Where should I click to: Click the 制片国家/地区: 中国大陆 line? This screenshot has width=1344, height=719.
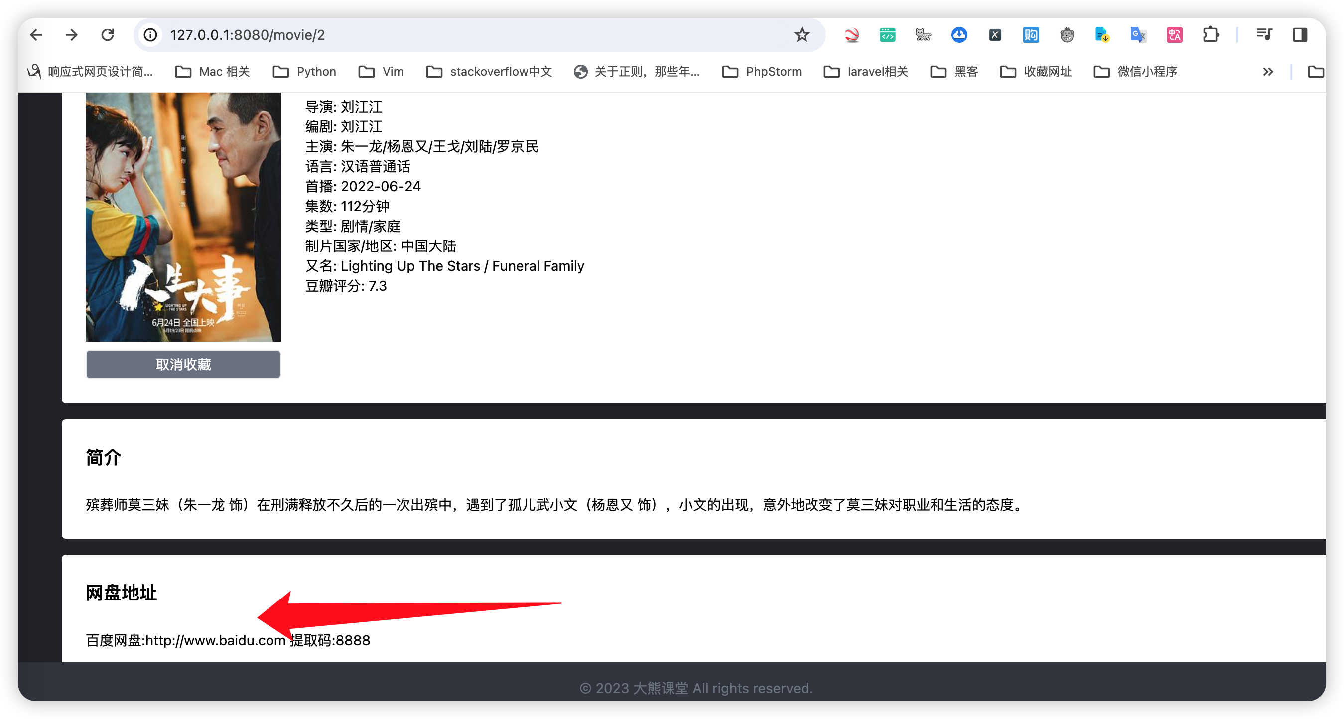381,246
